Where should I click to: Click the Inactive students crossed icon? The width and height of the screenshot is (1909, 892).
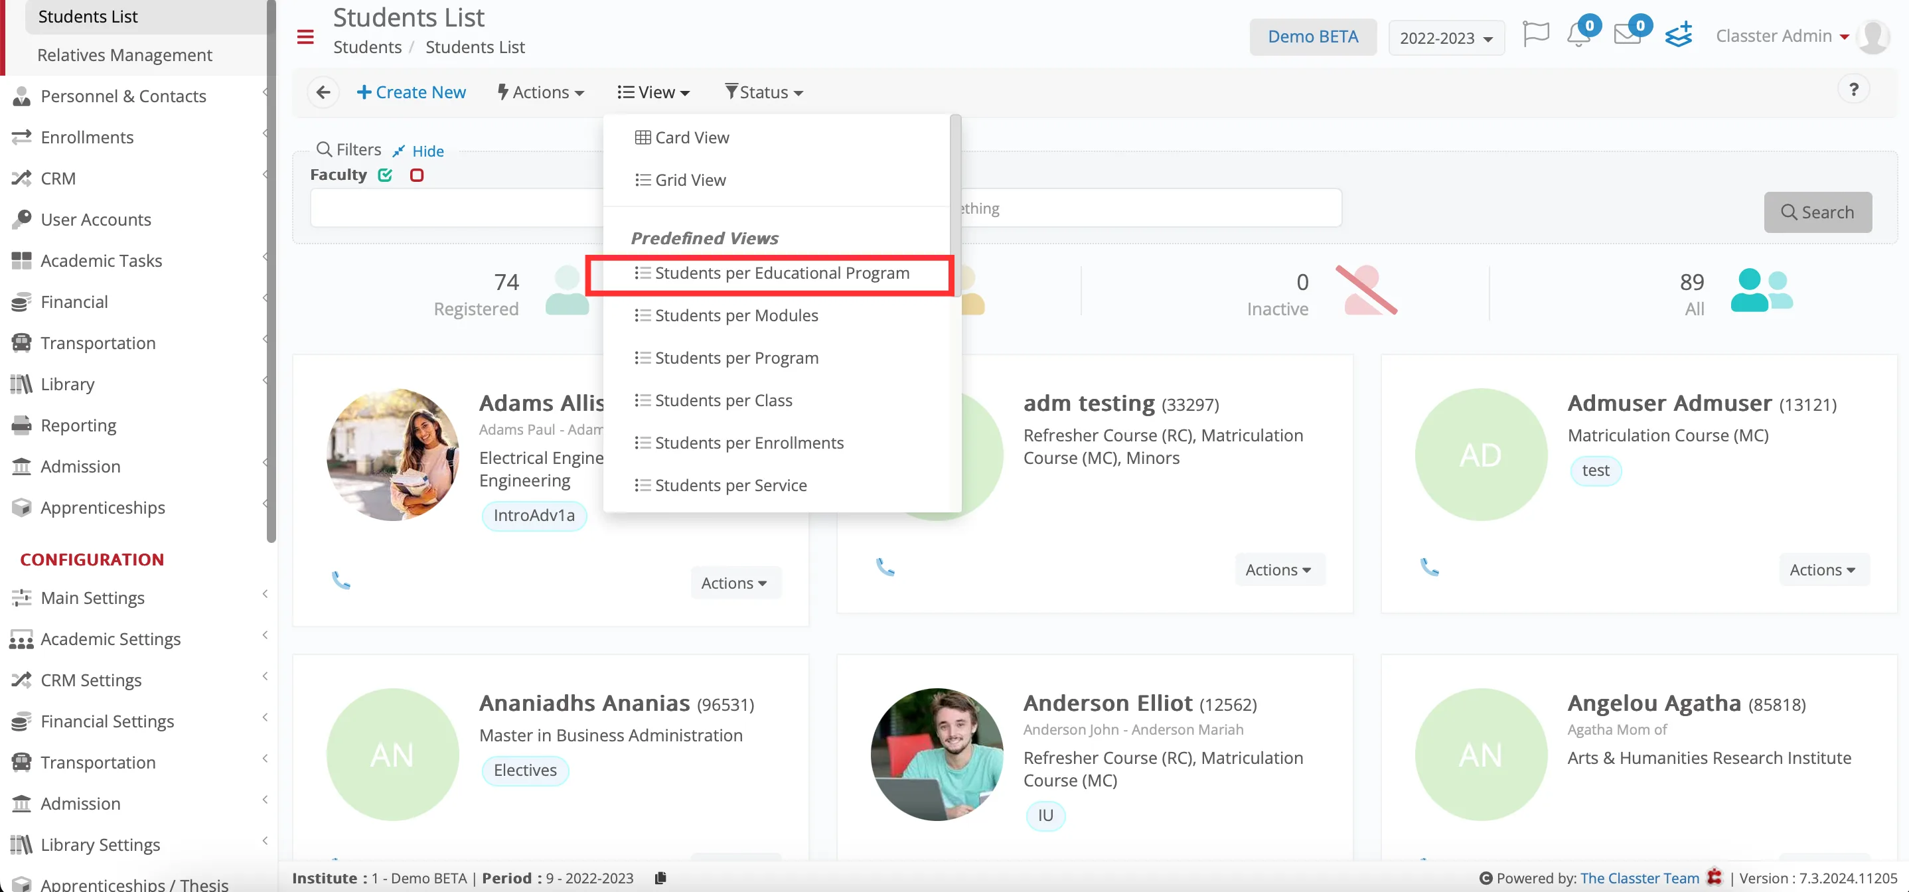pyautogui.click(x=1367, y=291)
